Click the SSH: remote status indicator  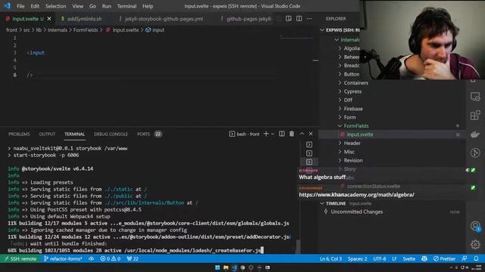pyautogui.click(x=20, y=258)
